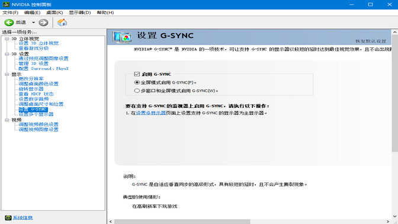Select 管理 3D 设置 tree item
398x224 pixels.
[x=33, y=63]
